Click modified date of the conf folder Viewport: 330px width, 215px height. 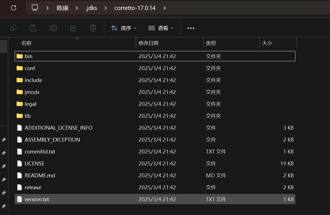(x=157, y=68)
